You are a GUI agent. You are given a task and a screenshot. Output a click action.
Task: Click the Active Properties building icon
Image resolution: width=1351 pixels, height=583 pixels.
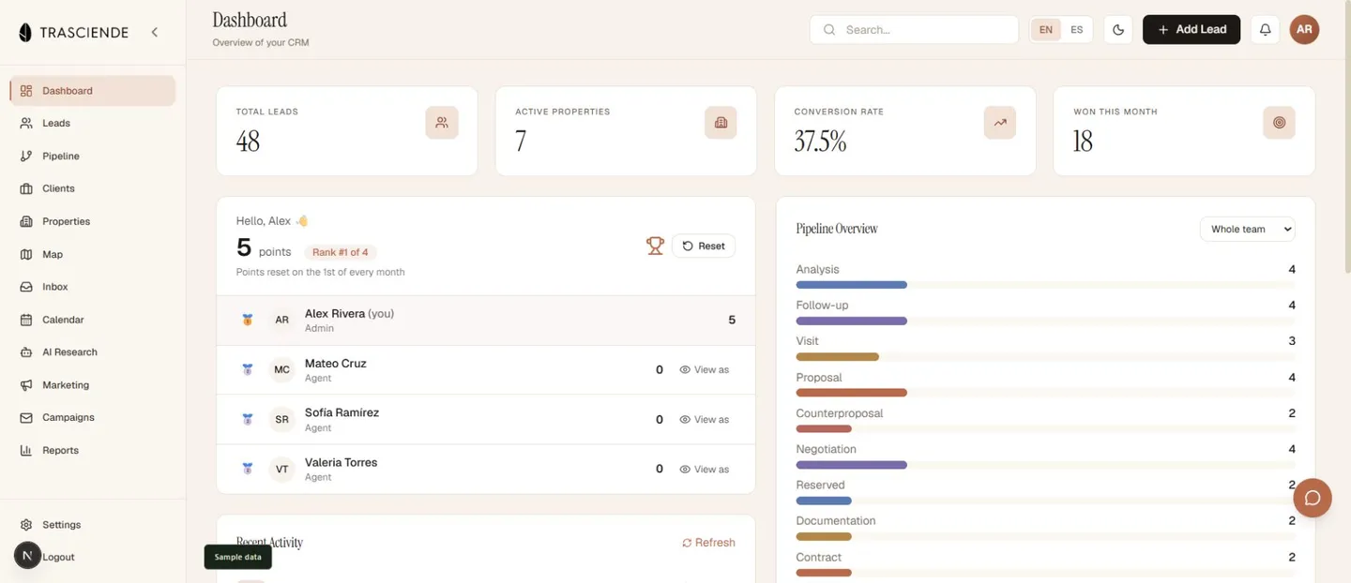tap(721, 123)
